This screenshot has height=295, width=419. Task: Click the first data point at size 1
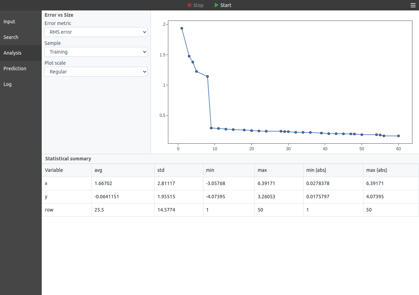182,29
